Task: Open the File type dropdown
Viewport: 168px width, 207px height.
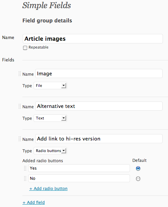Action: pyautogui.click(x=50, y=86)
